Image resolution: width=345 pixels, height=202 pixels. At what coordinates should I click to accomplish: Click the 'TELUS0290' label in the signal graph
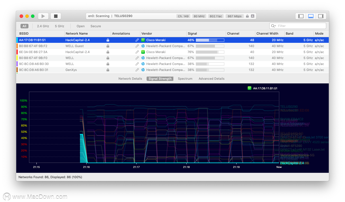[289, 107]
